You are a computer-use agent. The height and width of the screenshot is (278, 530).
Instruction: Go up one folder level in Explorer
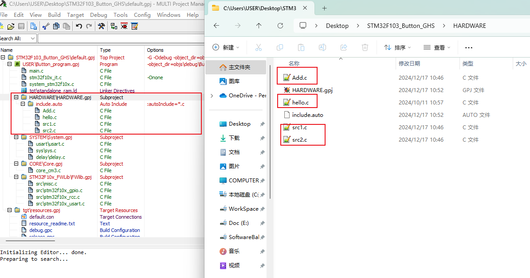tap(259, 26)
